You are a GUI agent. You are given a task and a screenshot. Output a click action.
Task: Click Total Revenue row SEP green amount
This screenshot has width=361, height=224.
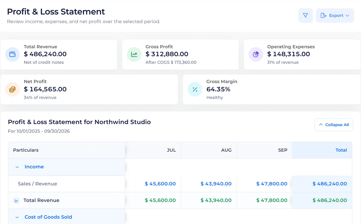[272, 200]
